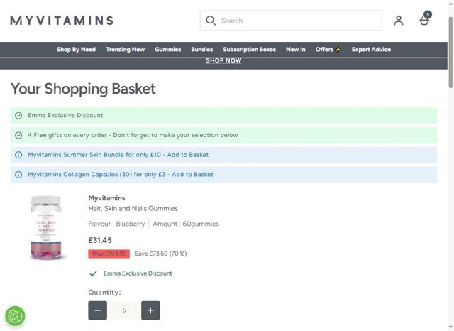
Task: Click the SHOP NOW link
Action: [x=223, y=60]
